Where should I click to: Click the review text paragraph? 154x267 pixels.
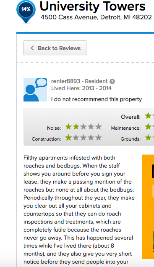[79, 210]
